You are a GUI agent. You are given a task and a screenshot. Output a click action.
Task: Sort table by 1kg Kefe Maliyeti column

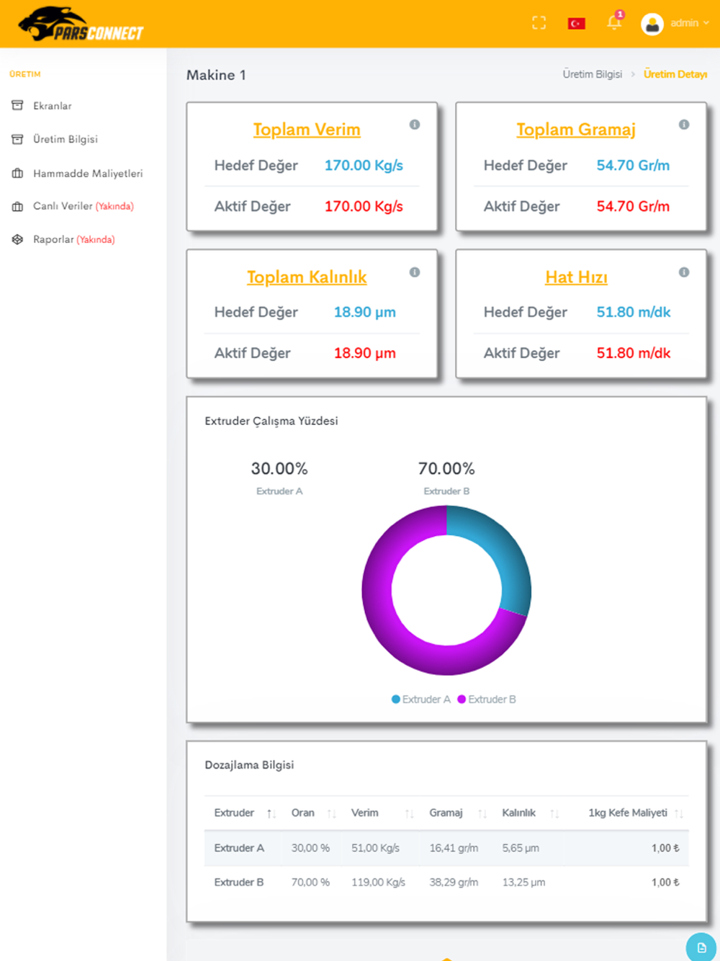(632, 813)
